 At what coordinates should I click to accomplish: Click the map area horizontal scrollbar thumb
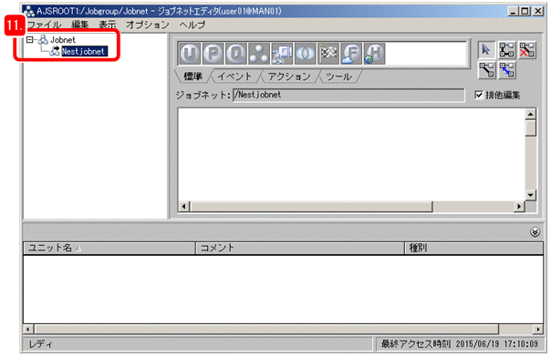click(311, 207)
